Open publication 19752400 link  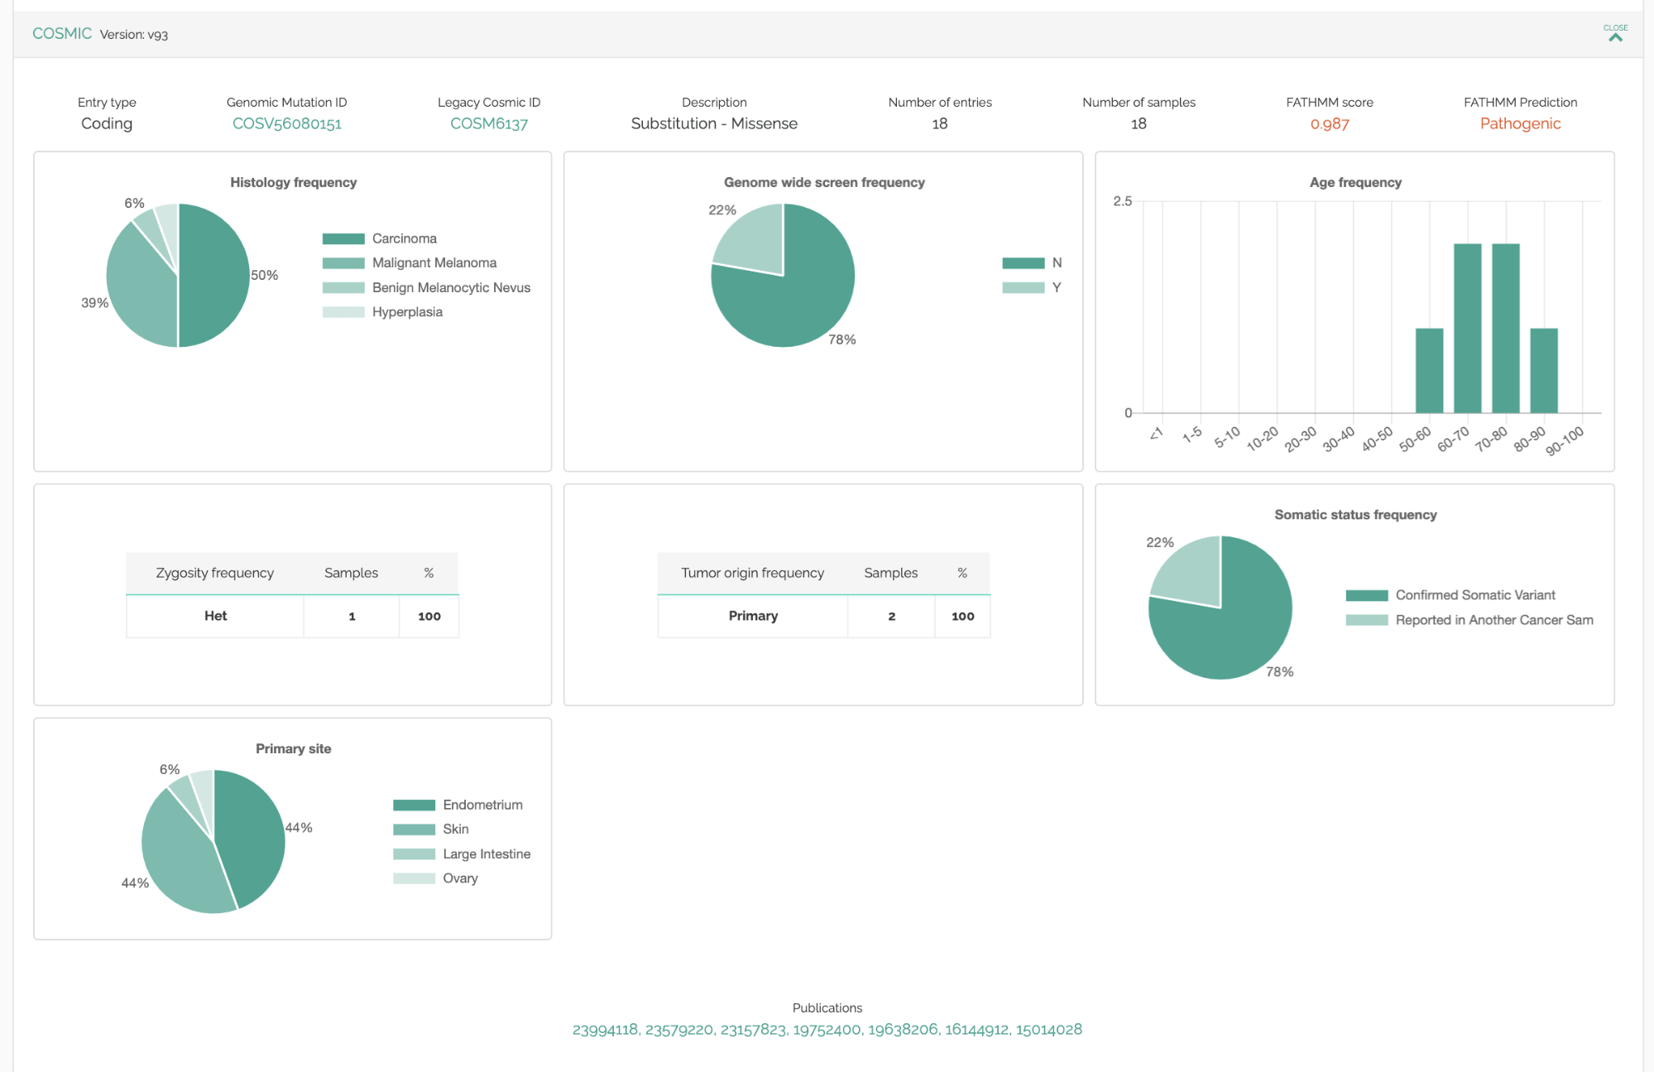(827, 1029)
